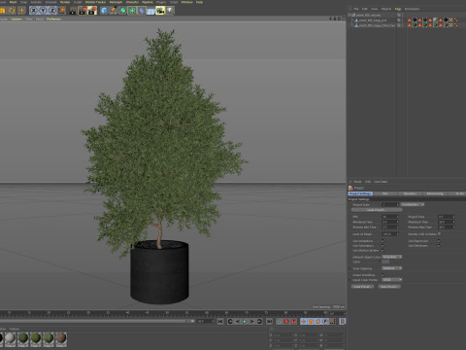
Task: Collapse the root plant object tree
Action: (x=349, y=15)
